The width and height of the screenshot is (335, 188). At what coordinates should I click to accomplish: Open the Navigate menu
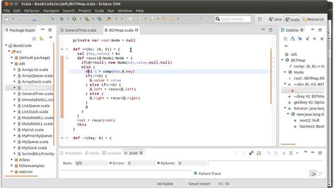(x=51, y=10)
